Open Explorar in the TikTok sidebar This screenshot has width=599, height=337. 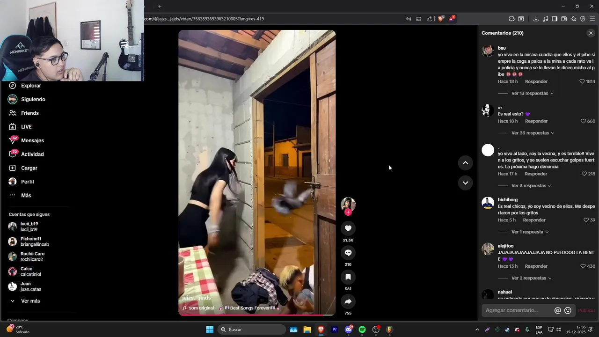(x=31, y=86)
